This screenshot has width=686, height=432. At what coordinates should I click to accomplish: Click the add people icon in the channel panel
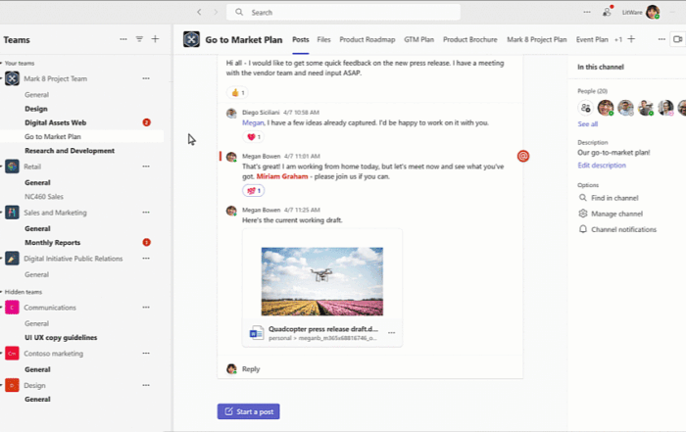click(x=585, y=108)
